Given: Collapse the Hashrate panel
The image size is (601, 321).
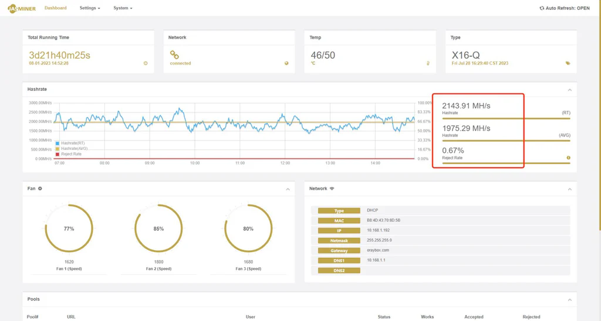Looking at the screenshot, I should point(569,90).
